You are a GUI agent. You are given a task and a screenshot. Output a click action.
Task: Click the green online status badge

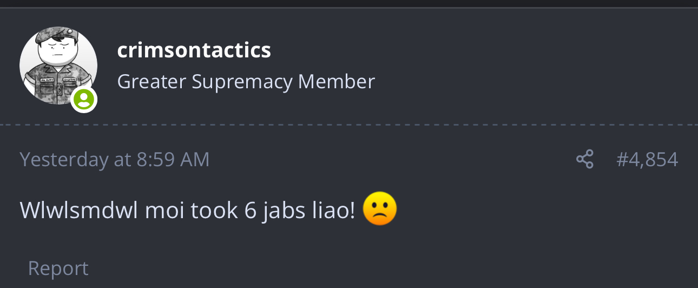[x=84, y=100]
